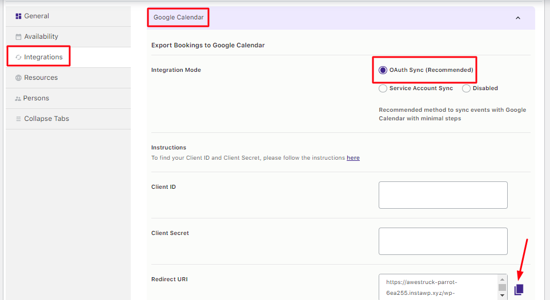Viewport: 550px width, 300px height.
Task: Click the 'Export Bookings to Google Calendar' heading
Action: pyautogui.click(x=208, y=45)
